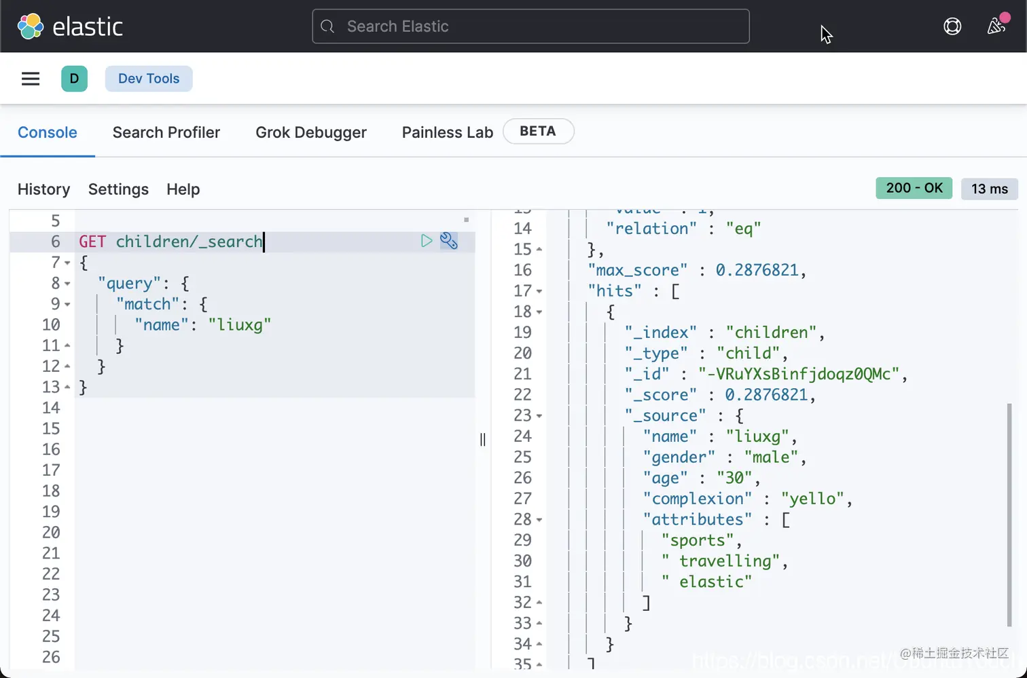Image resolution: width=1027 pixels, height=678 pixels.
Task: Click the Elastic logo icon
Action: point(30,26)
